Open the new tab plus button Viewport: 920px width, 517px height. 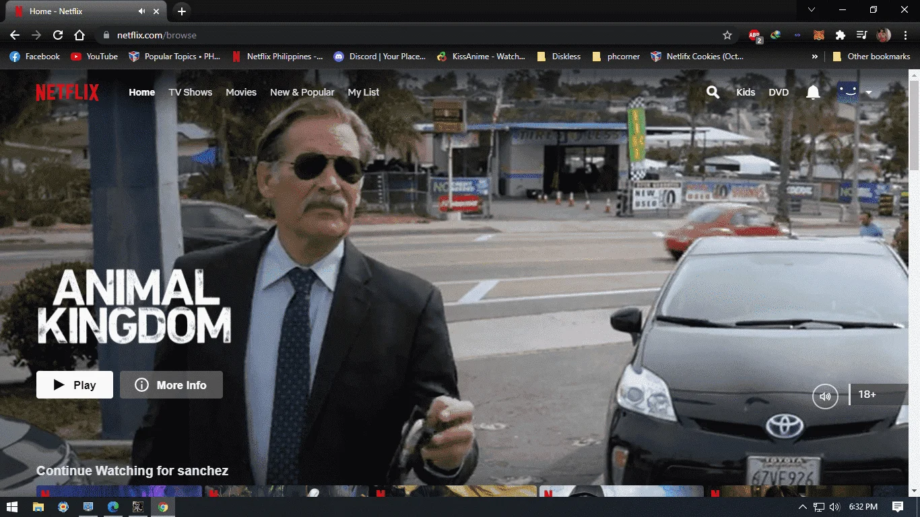click(x=182, y=11)
